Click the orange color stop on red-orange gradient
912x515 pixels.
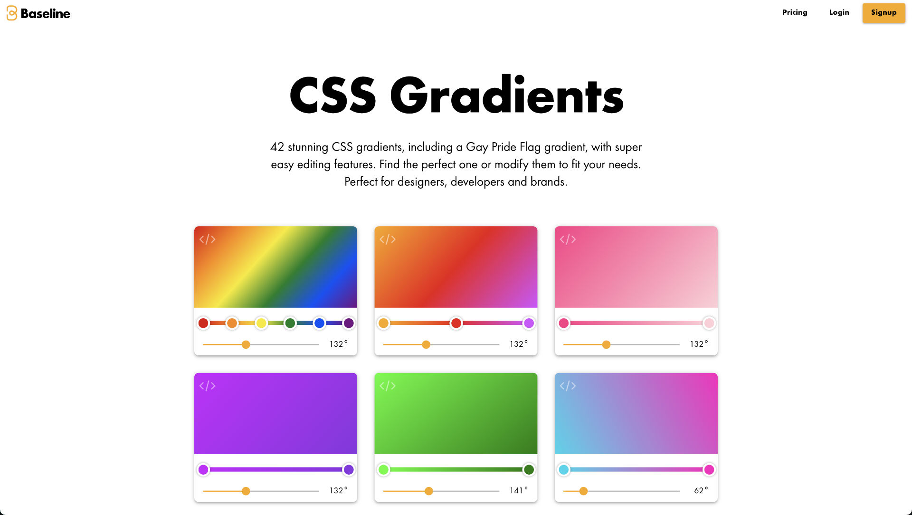point(383,323)
